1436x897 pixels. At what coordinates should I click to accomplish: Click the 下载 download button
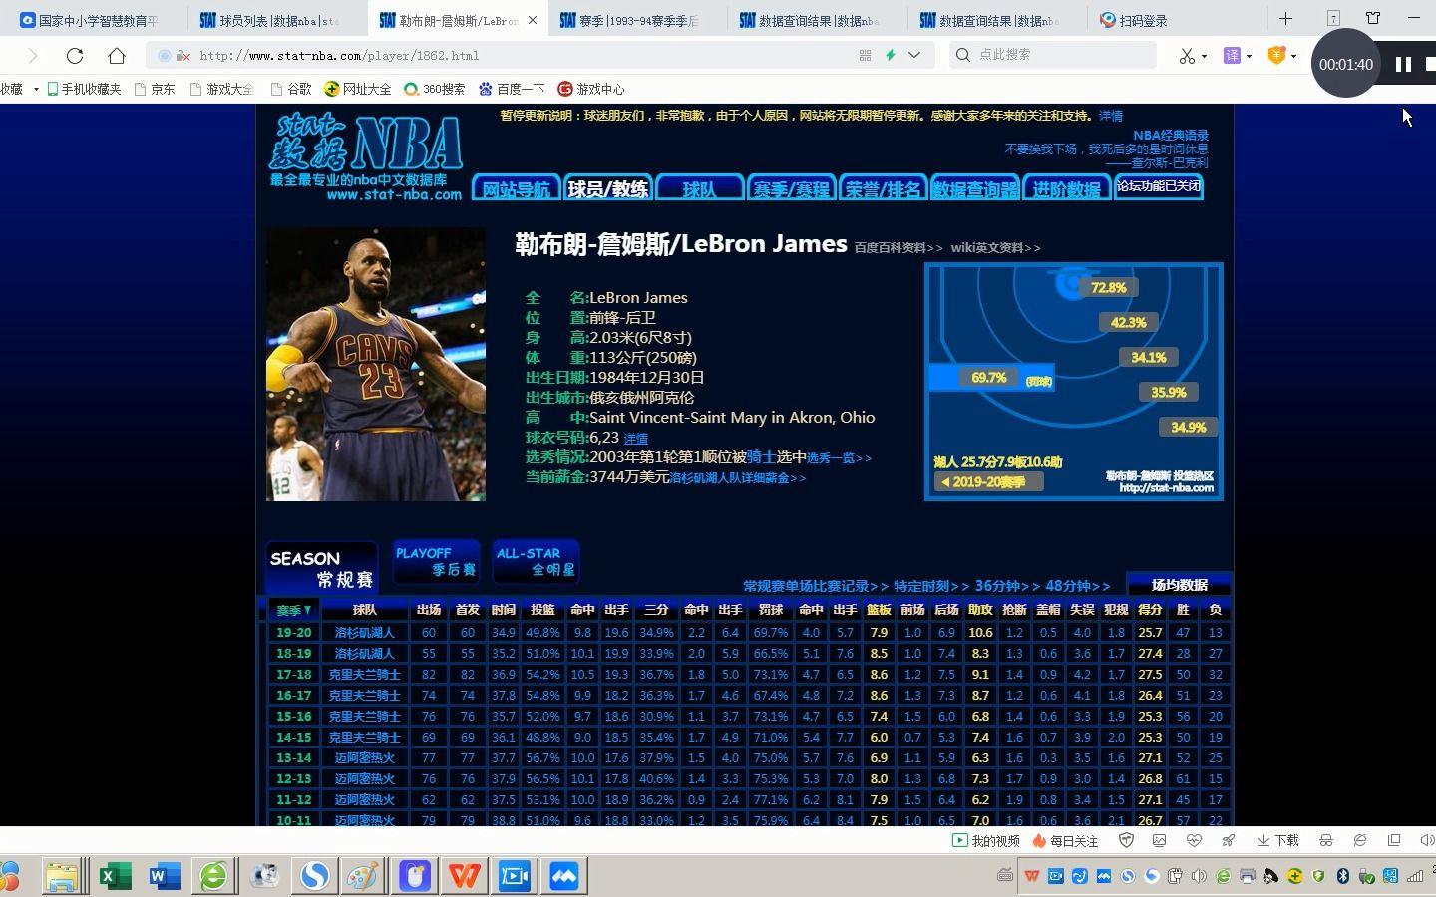pyautogui.click(x=1277, y=840)
